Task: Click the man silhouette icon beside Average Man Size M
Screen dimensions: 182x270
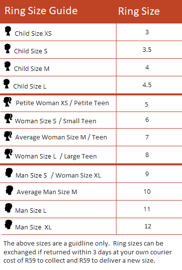Action: [9, 190]
